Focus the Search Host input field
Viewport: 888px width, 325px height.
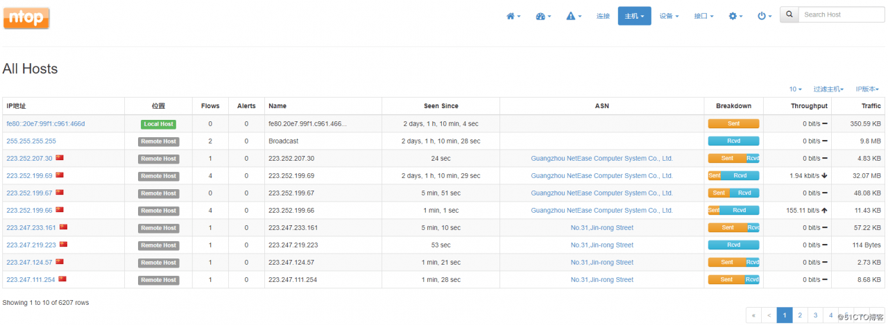(x=841, y=15)
